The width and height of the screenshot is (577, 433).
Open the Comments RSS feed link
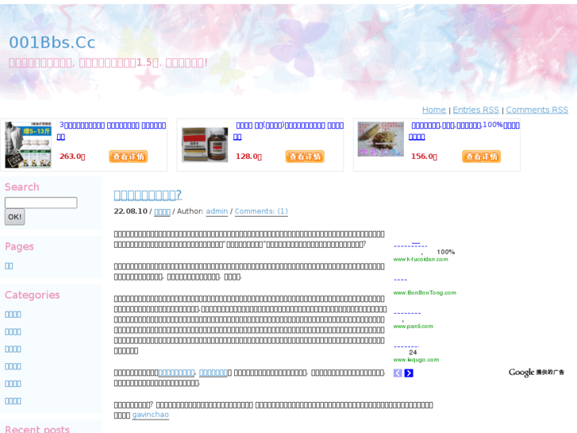(537, 110)
